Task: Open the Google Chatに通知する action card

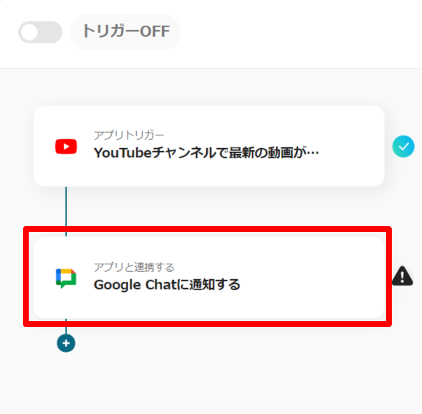Action: [x=209, y=278]
